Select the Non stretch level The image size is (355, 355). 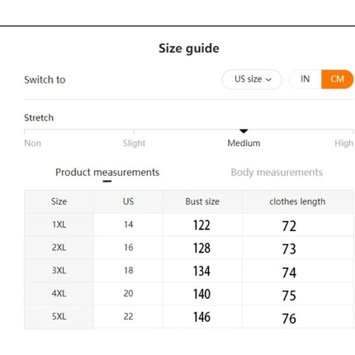point(32,143)
